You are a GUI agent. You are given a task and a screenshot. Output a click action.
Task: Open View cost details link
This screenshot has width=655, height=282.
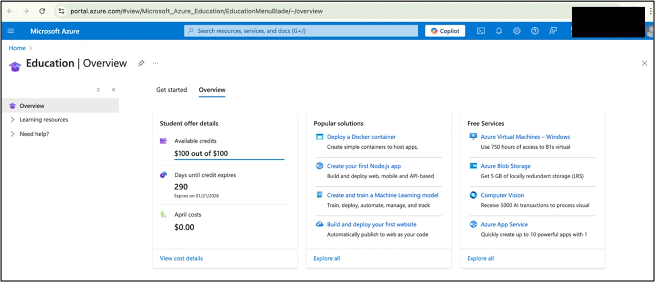click(181, 258)
